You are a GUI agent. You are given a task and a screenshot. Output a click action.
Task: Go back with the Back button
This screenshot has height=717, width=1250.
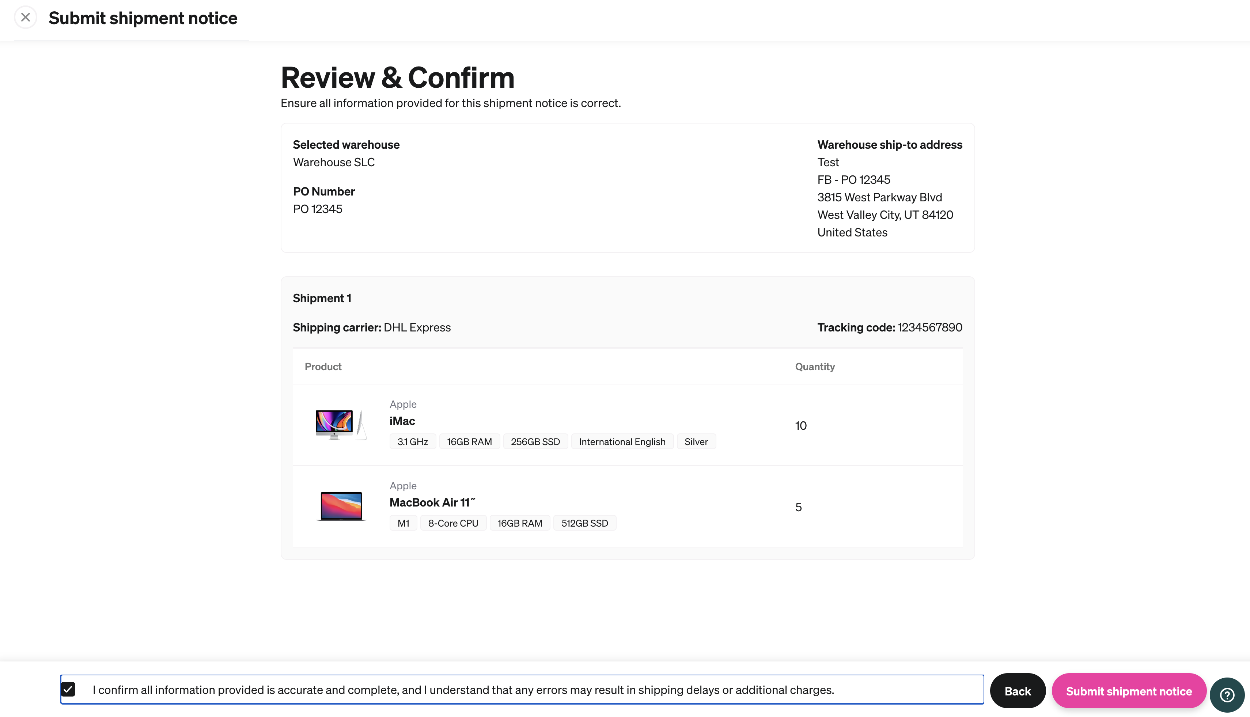(1018, 691)
